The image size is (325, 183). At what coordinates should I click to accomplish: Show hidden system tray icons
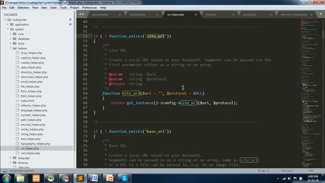(x=278, y=178)
